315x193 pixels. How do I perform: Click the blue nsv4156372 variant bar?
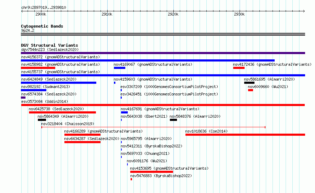(148, 60)
